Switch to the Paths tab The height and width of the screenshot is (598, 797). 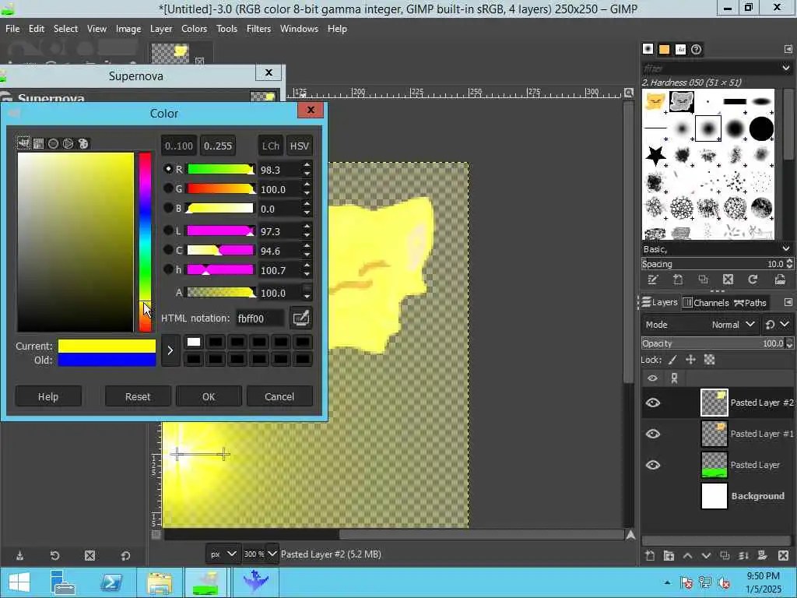coord(750,303)
